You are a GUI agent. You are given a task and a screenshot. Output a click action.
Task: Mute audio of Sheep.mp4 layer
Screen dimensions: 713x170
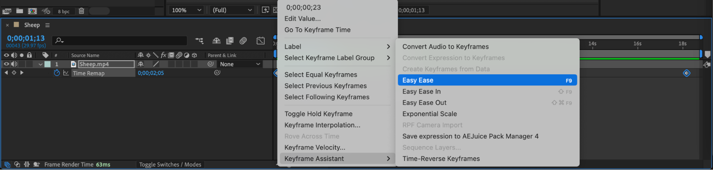click(14, 64)
